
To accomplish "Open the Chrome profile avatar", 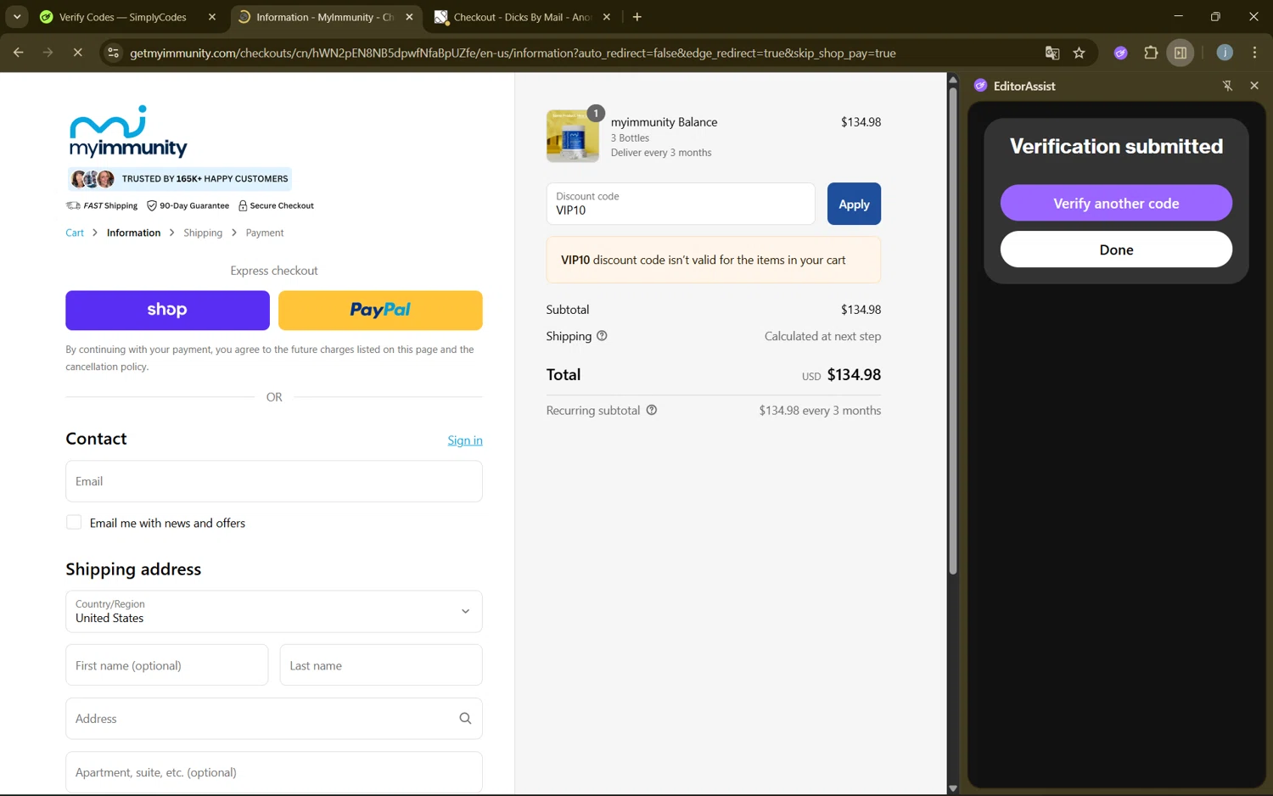I will (1225, 53).
